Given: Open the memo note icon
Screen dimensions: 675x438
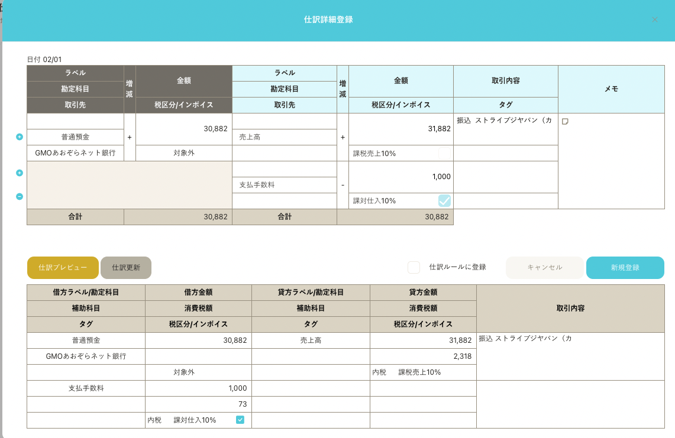Looking at the screenshot, I should coord(565,121).
